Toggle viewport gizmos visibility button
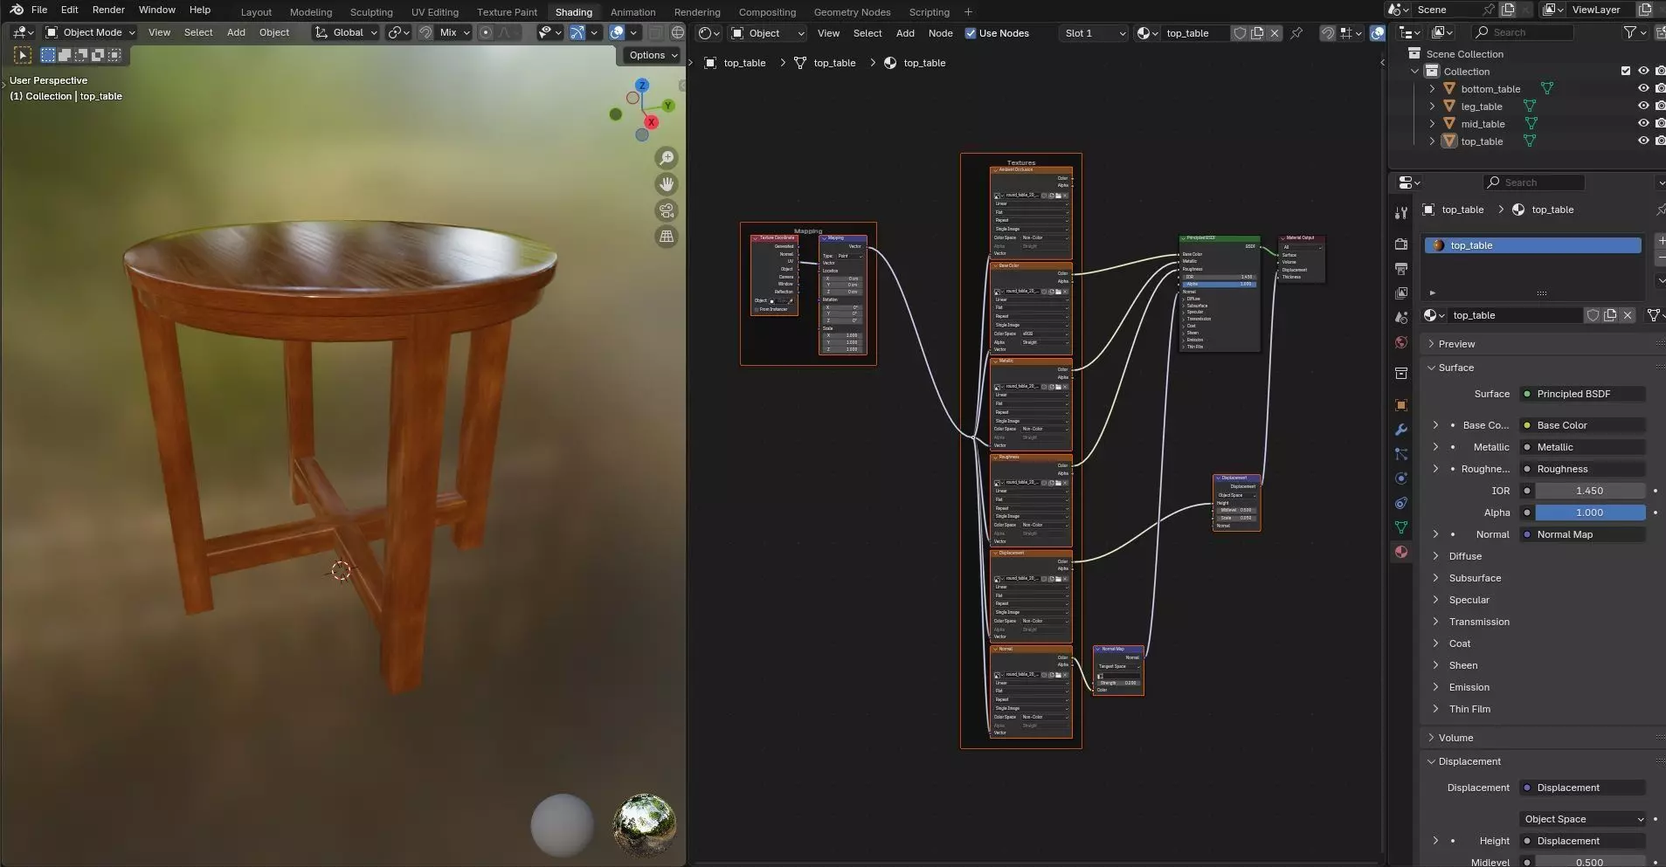 577,32
